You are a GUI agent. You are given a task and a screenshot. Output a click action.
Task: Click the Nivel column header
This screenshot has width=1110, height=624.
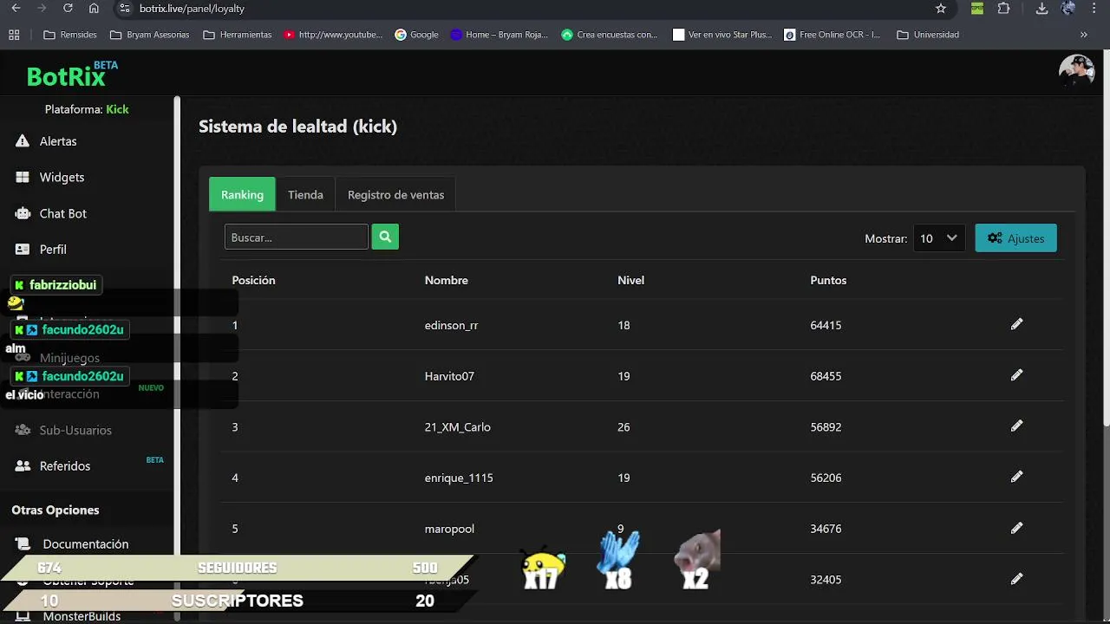[630, 280]
